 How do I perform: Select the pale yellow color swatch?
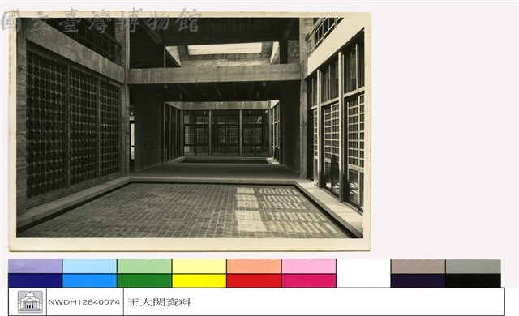click(x=199, y=267)
